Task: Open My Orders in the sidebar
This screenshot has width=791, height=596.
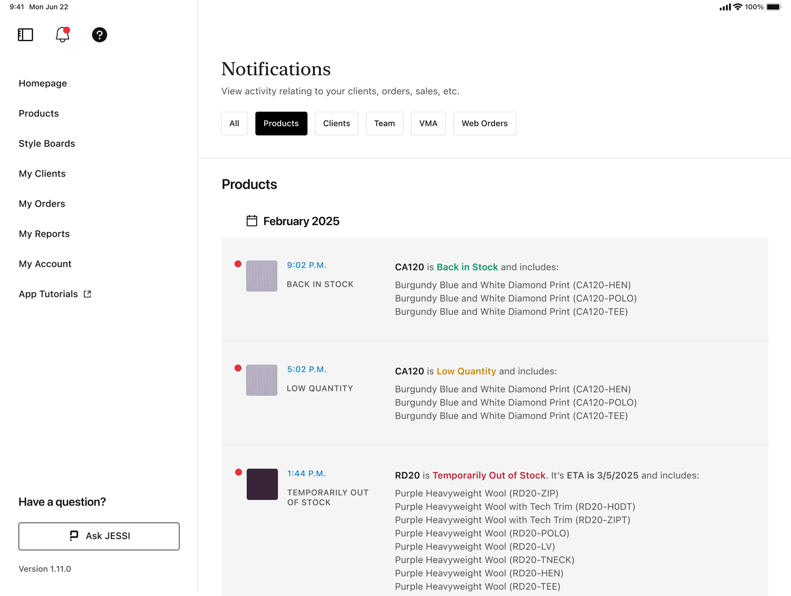Action: (42, 204)
